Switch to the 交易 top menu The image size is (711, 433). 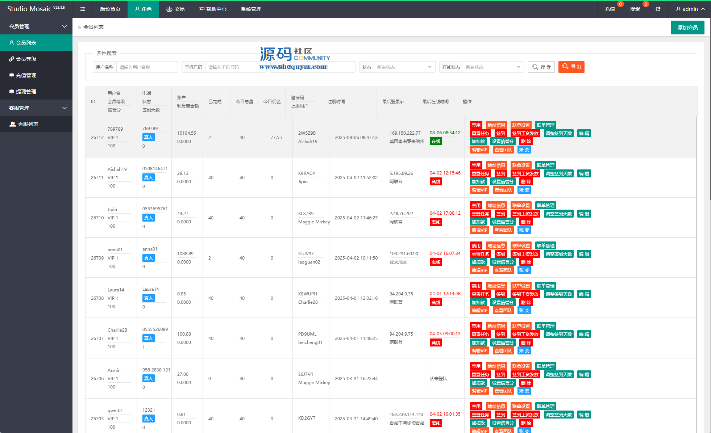coord(175,9)
